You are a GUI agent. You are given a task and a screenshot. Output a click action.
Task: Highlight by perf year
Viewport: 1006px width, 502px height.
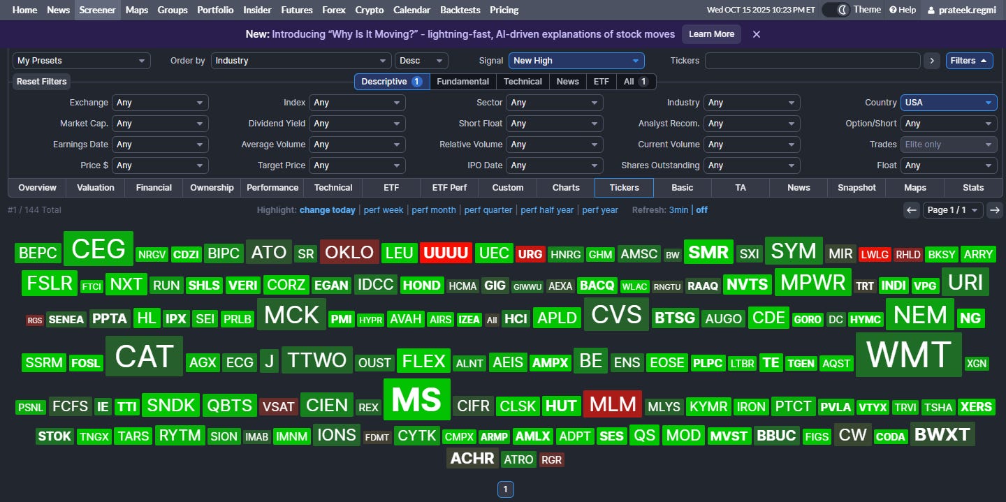600,210
